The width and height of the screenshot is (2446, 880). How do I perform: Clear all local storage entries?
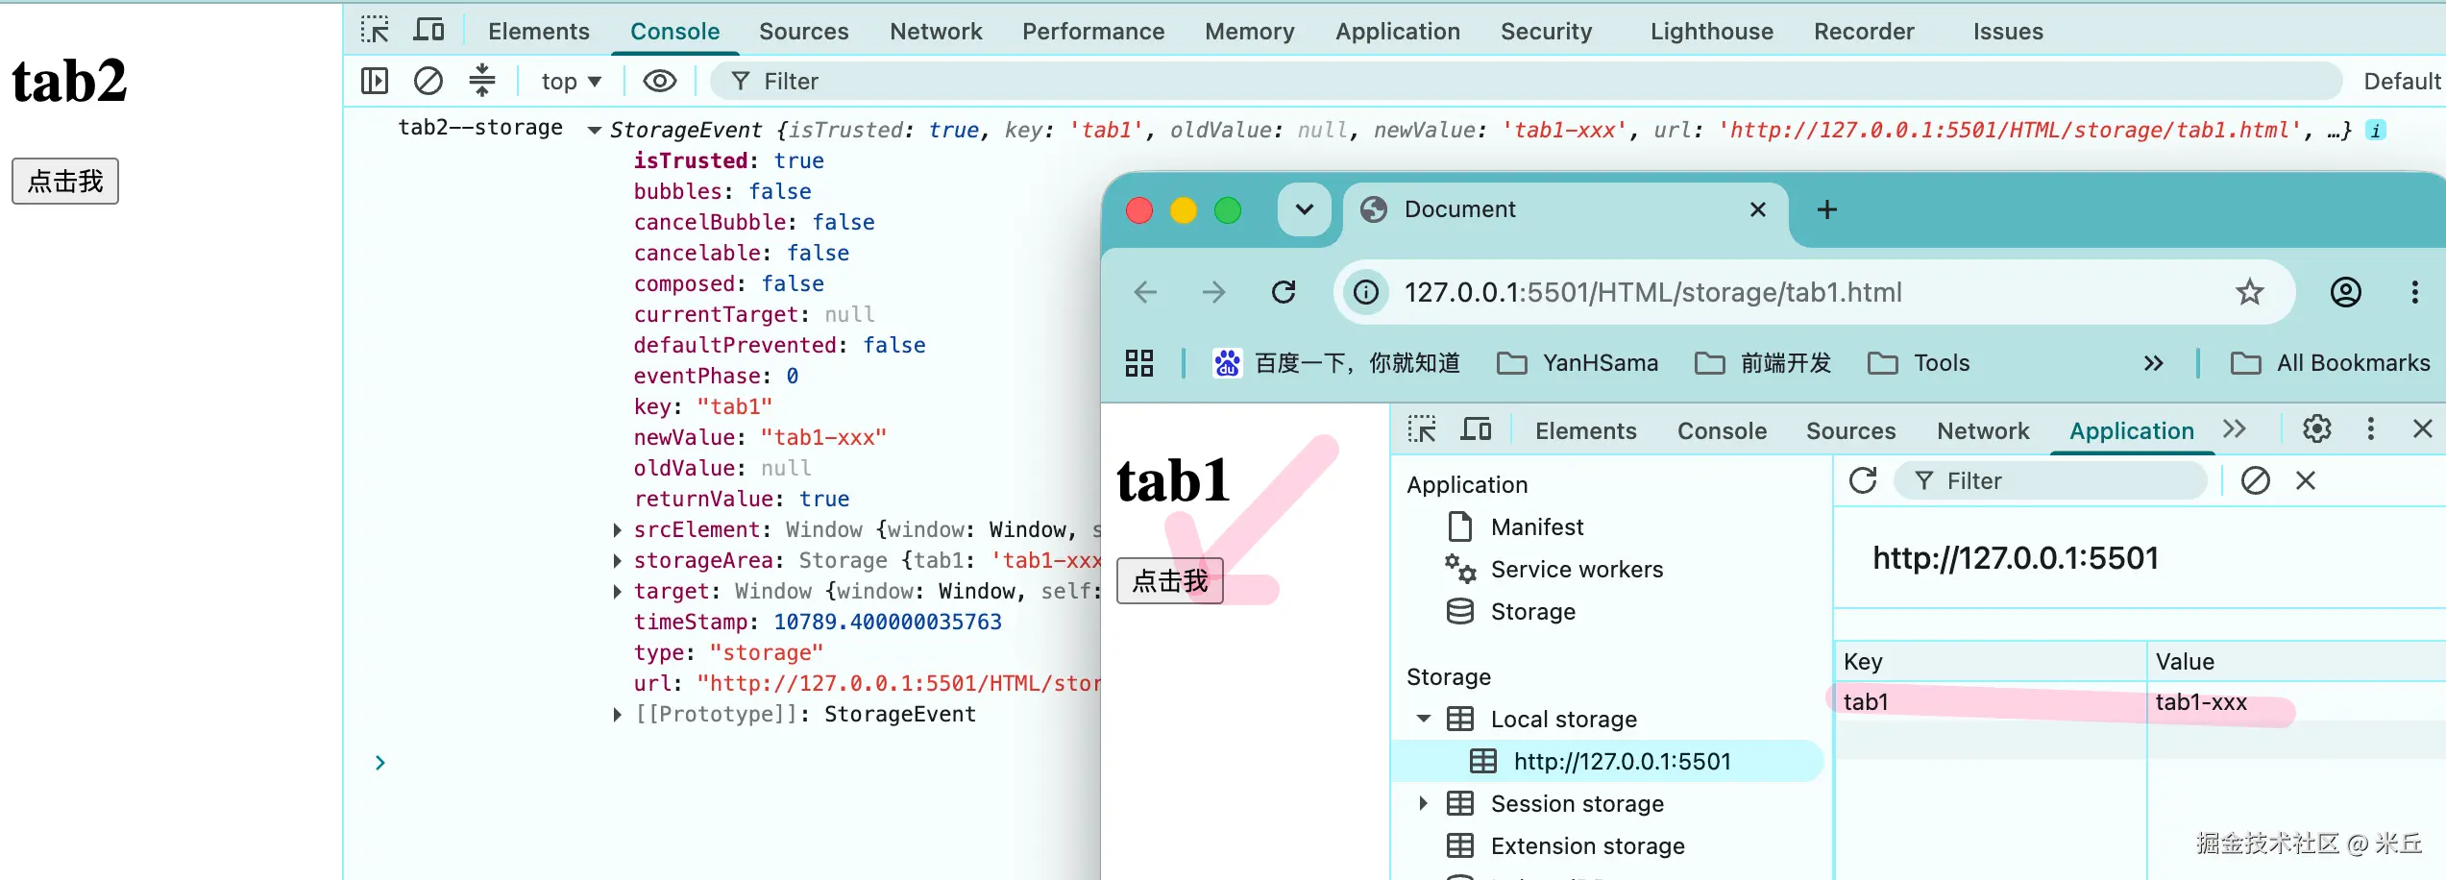[2256, 480]
